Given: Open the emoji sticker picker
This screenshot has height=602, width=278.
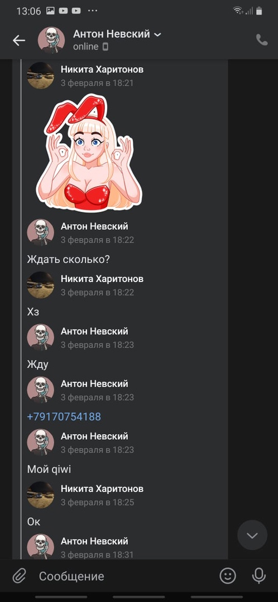Looking at the screenshot, I should [x=228, y=575].
